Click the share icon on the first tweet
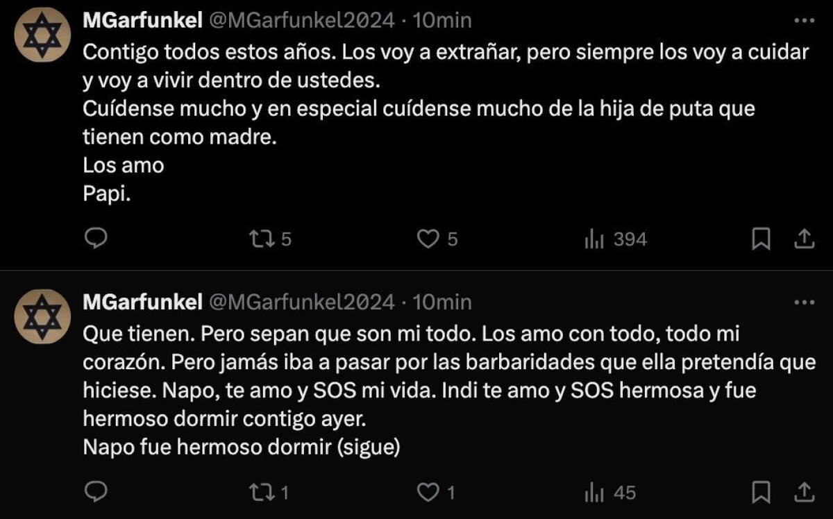The width and height of the screenshot is (833, 519). coord(805,238)
